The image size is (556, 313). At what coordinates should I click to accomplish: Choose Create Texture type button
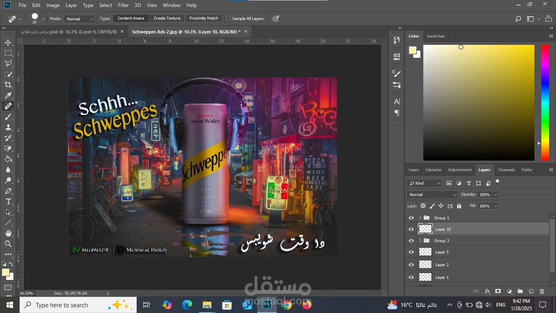point(167,18)
